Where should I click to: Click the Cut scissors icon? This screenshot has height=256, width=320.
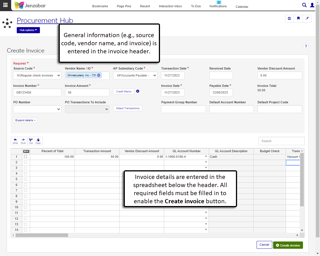(31, 141)
